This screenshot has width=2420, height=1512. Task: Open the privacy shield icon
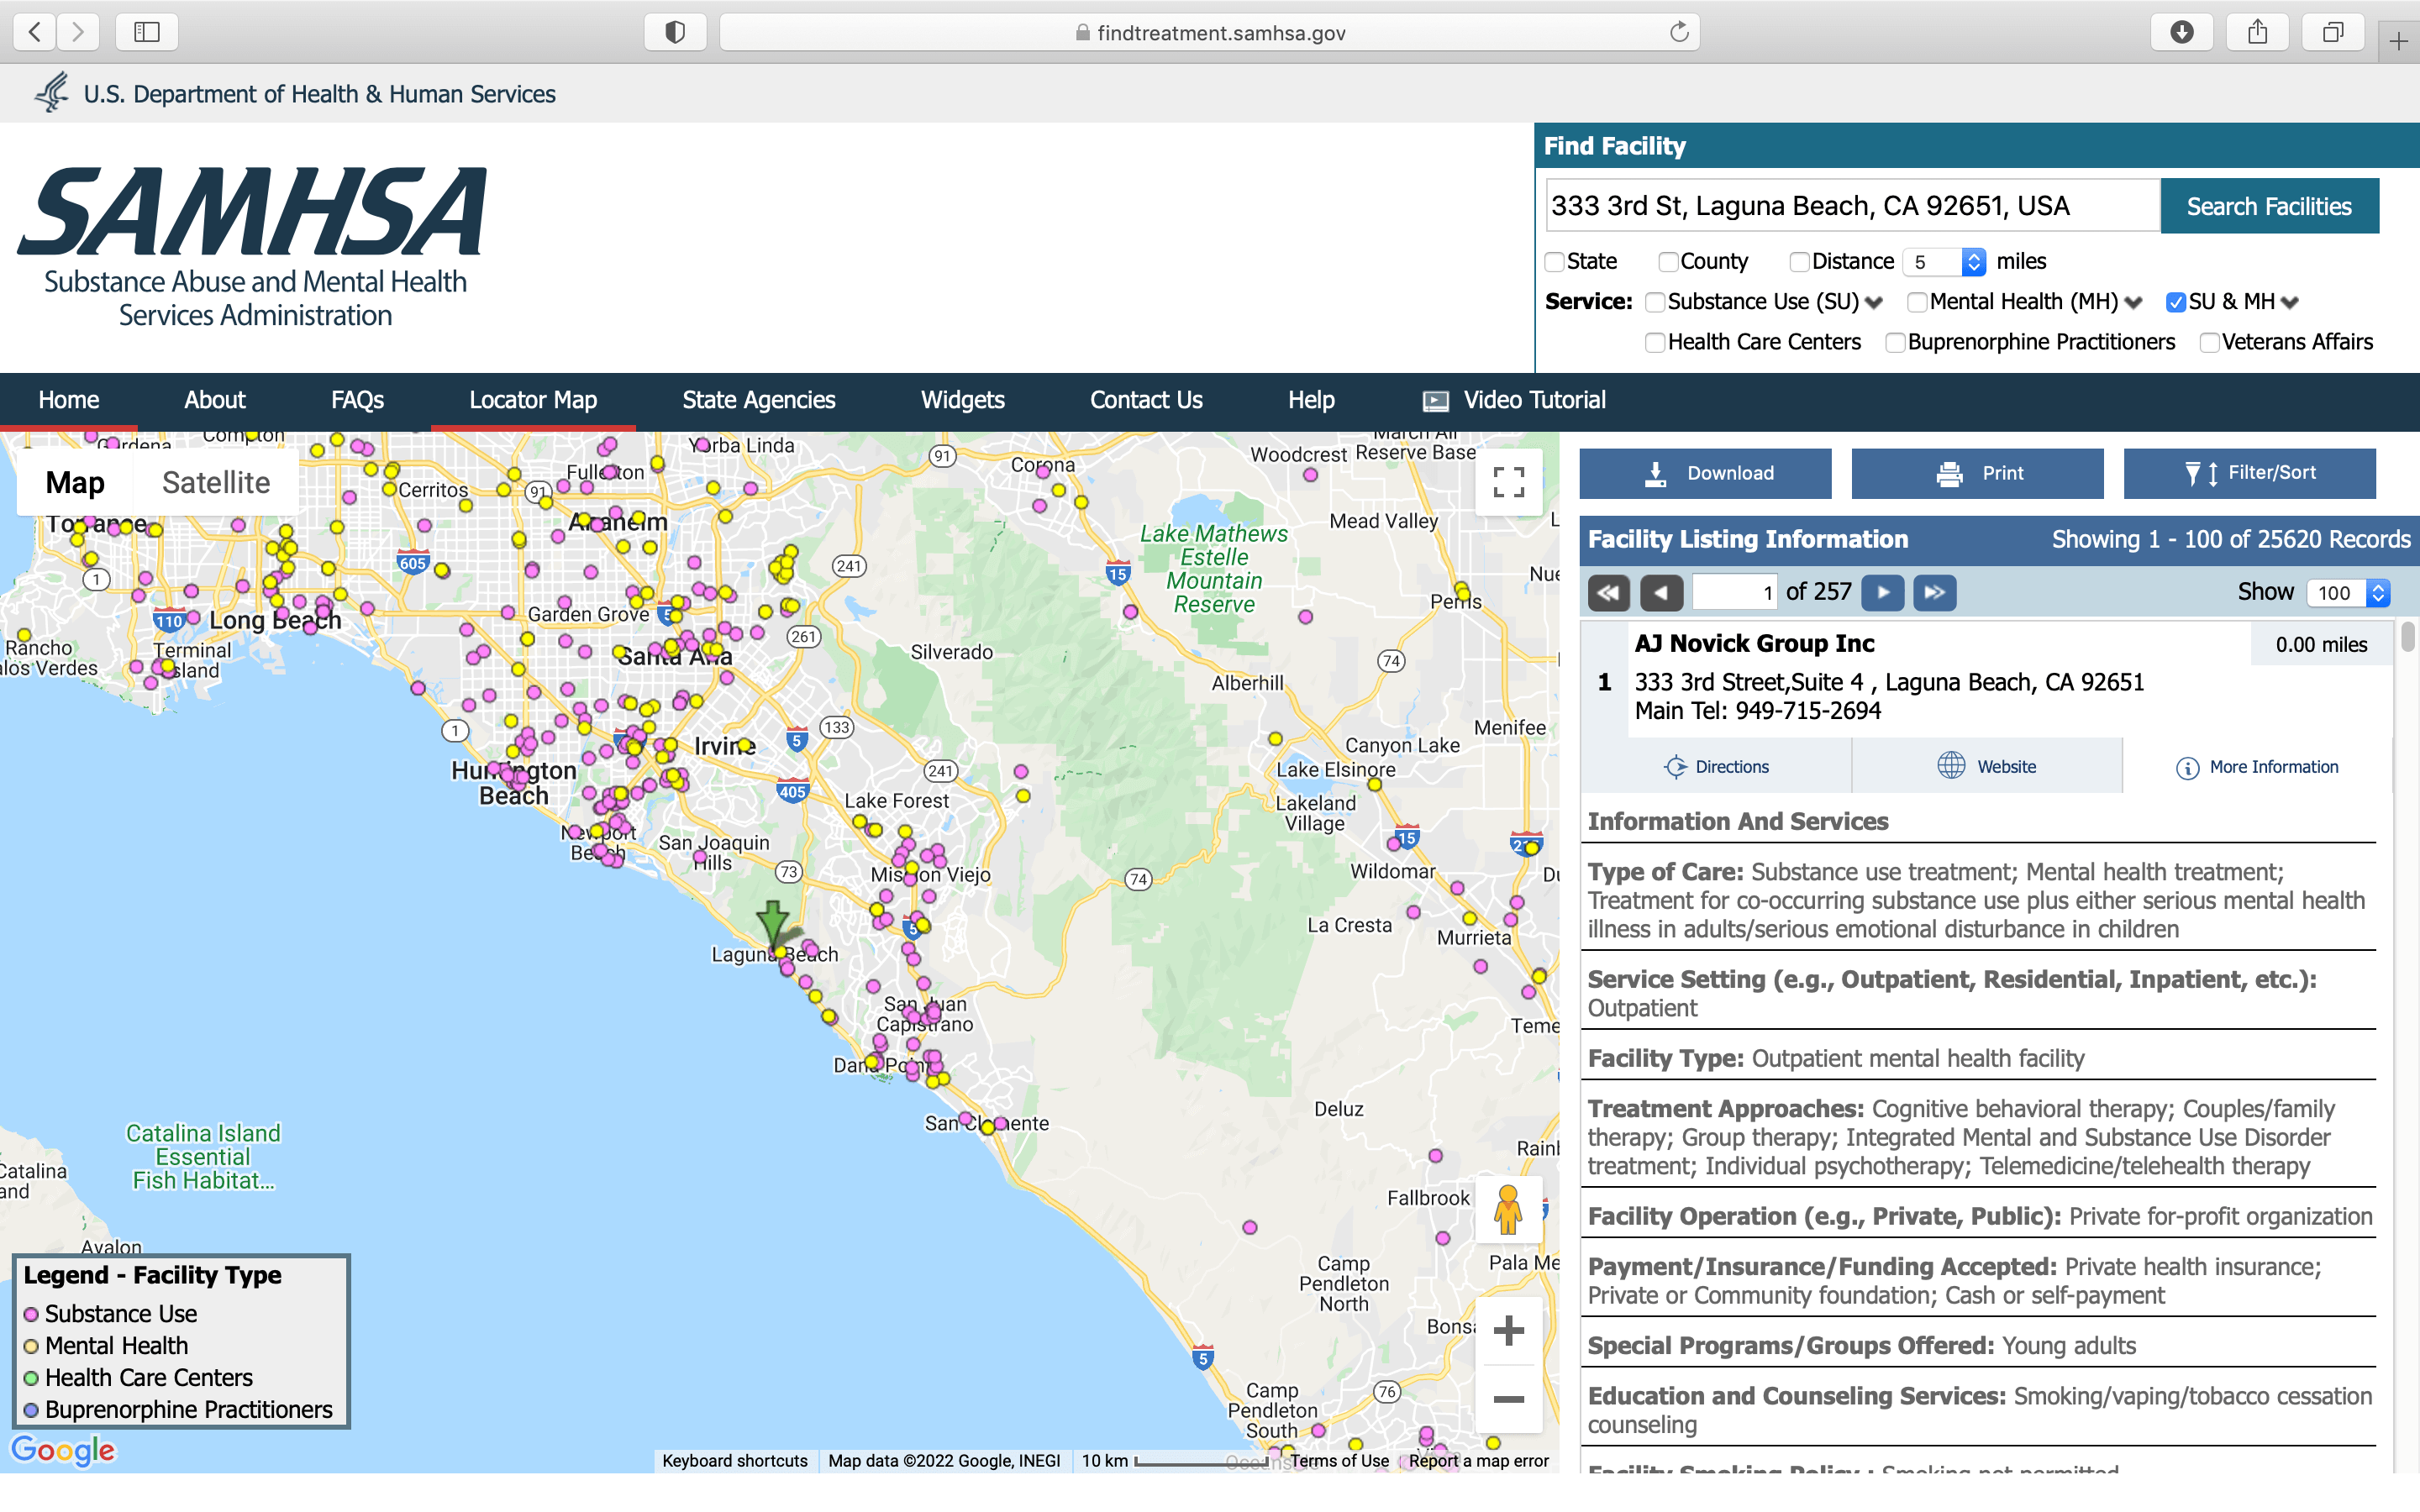pos(675,32)
